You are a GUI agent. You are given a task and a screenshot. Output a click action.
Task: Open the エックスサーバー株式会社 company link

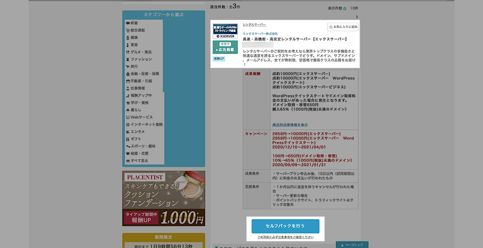click(x=260, y=34)
